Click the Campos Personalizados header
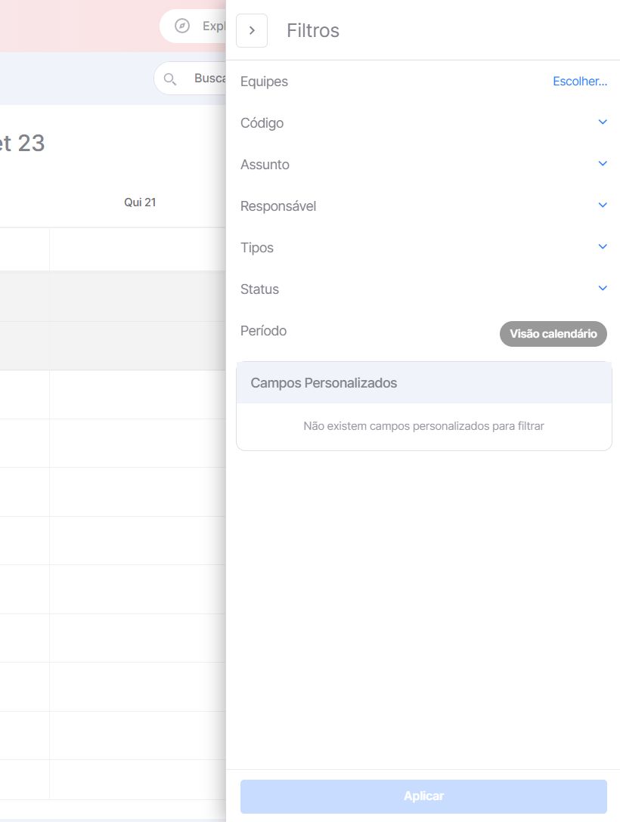 pyautogui.click(x=424, y=383)
